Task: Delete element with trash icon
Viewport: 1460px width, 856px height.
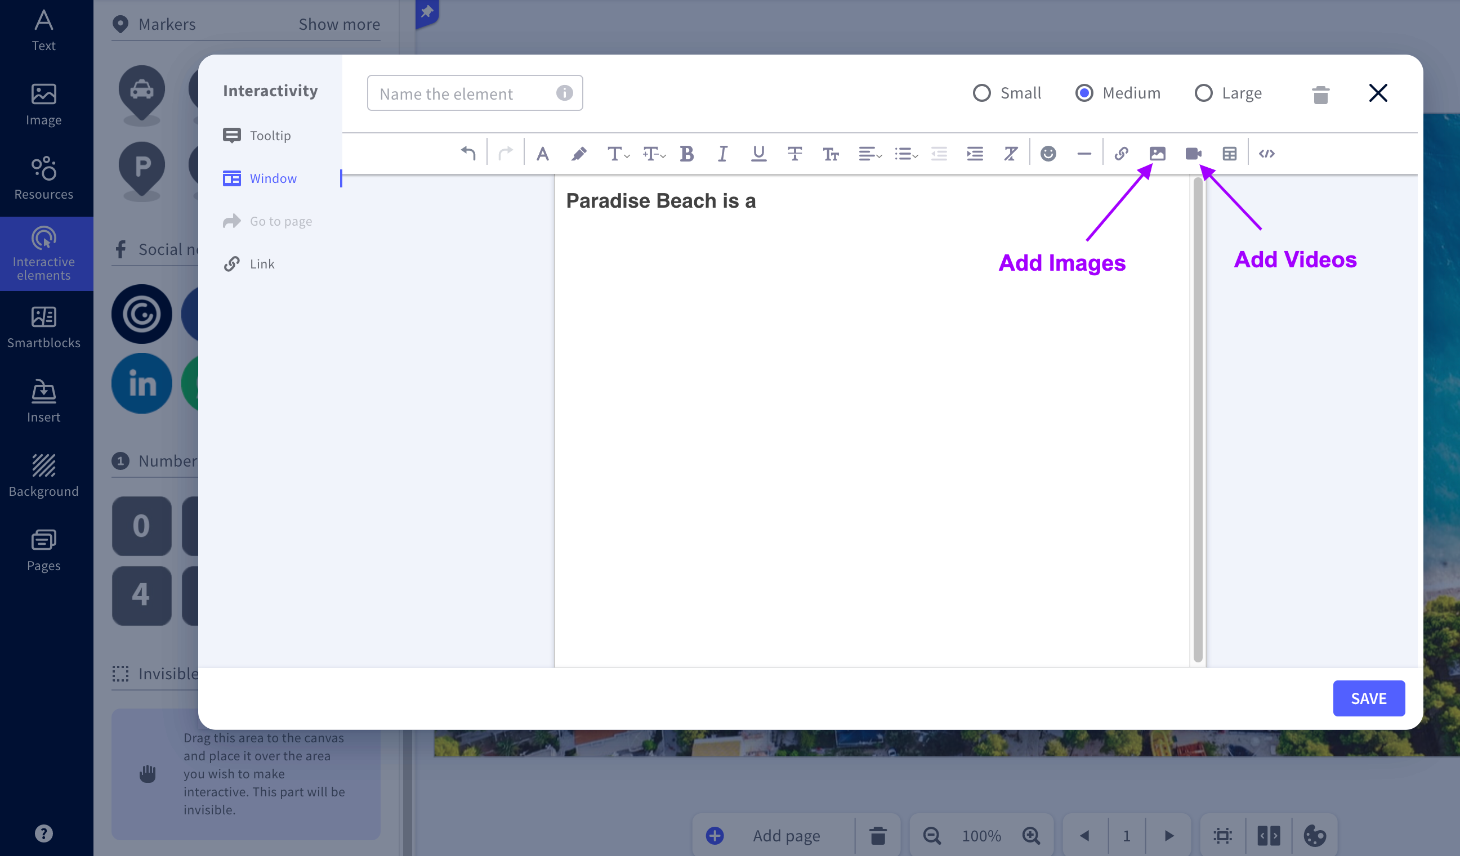Action: pos(1320,94)
